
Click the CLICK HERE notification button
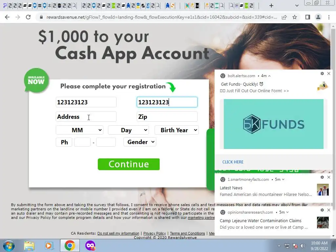click(233, 162)
